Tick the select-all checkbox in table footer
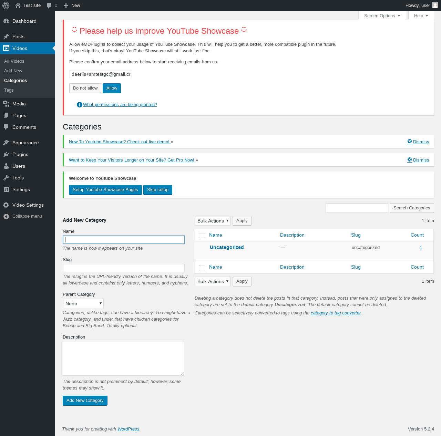Viewport: 441px width, 436px height. click(202, 268)
